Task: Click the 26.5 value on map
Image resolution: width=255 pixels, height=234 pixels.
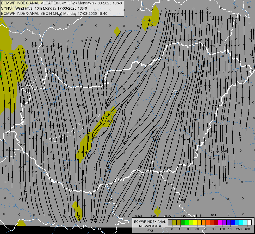Action: [124, 105]
